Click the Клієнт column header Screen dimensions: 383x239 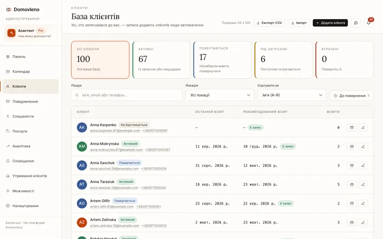pos(83,112)
